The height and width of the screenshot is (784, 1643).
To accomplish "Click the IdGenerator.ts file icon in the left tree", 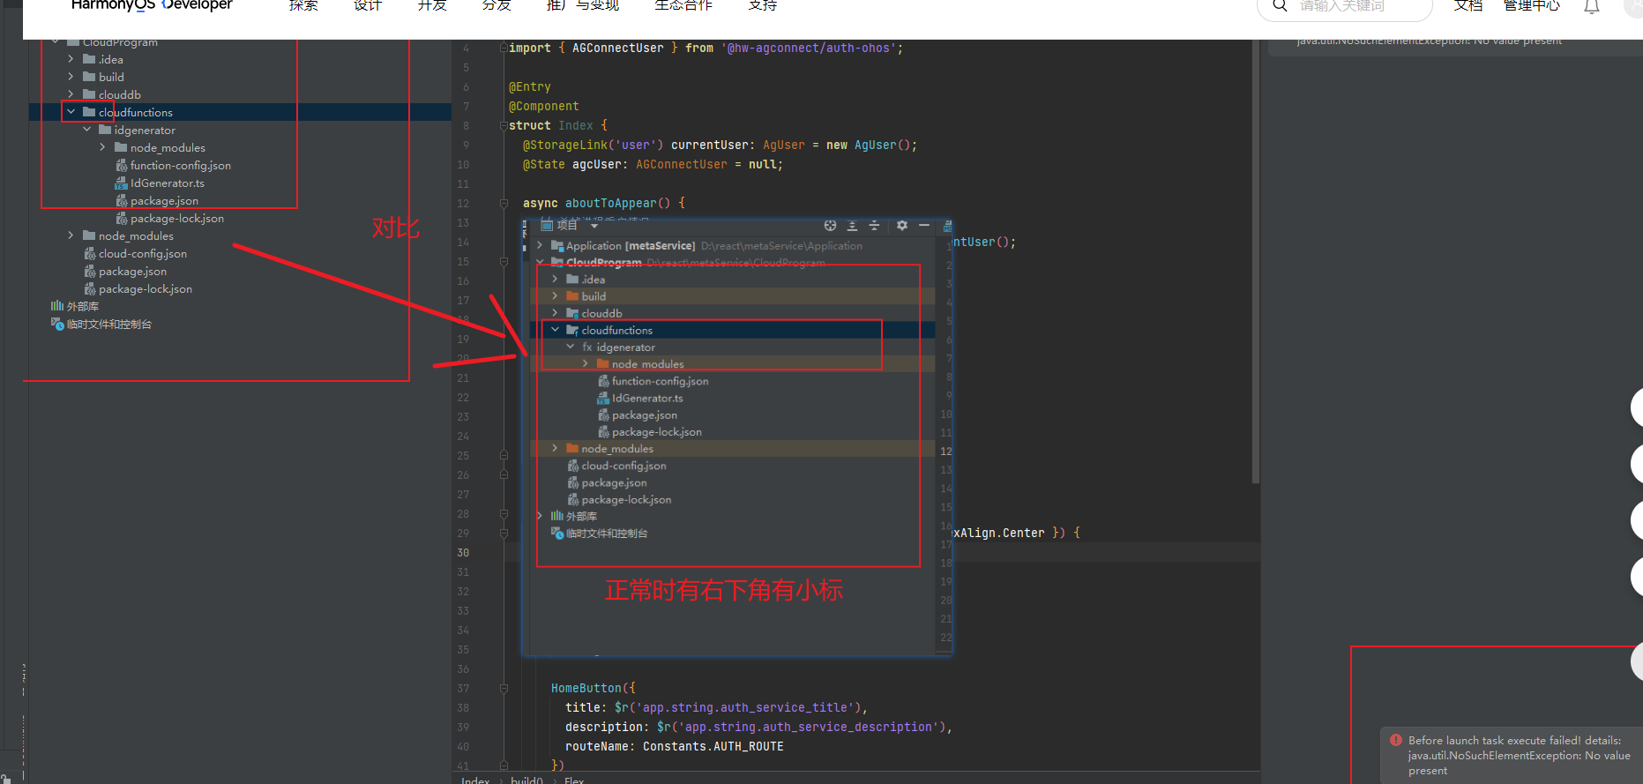I will 122,183.
